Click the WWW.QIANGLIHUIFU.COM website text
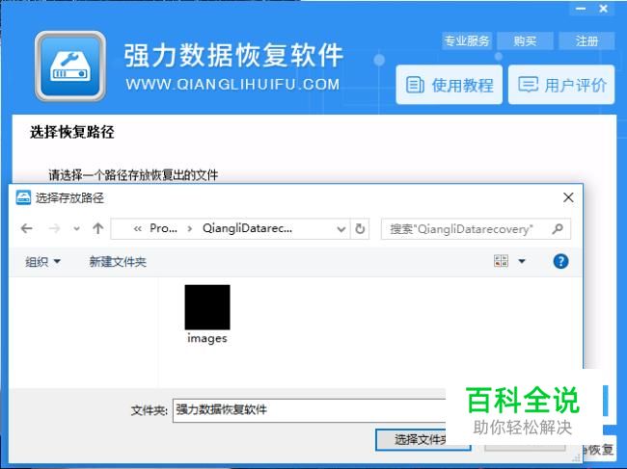 pos(232,84)
